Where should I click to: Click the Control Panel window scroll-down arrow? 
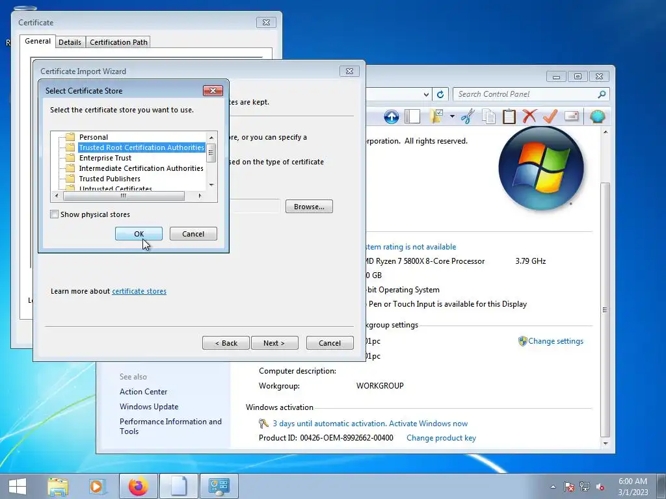606,443
